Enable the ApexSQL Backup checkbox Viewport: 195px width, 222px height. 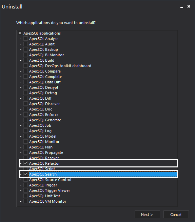(25, 49)
